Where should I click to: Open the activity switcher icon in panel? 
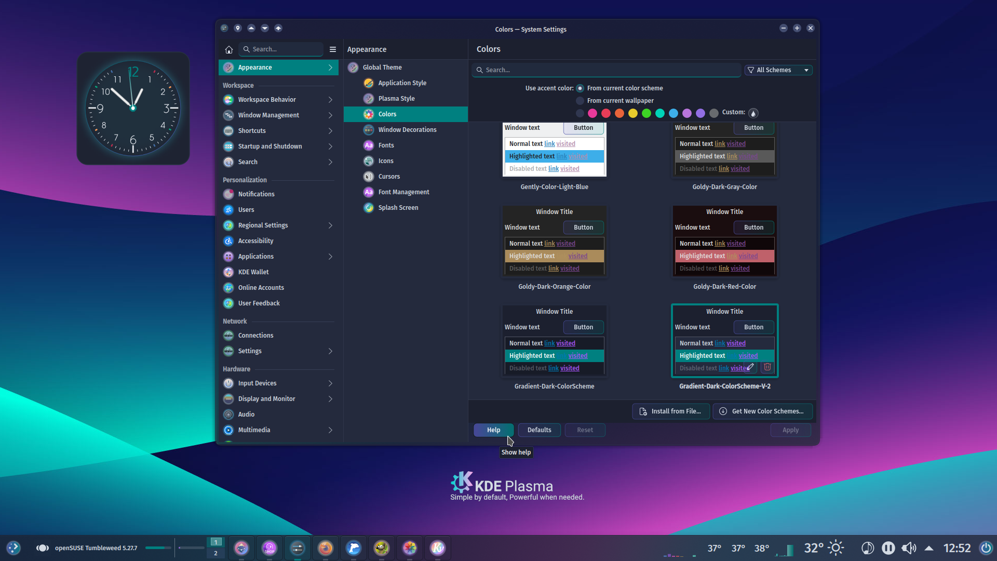(x=42, y=547)
